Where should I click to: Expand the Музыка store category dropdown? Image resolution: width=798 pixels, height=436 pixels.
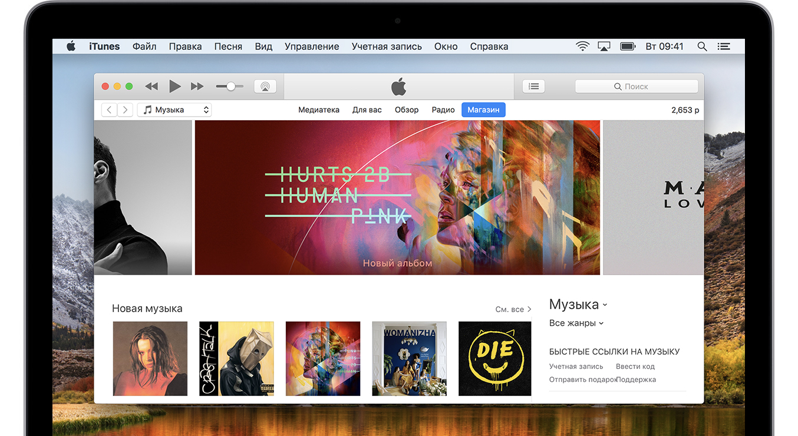click(578, 305)
